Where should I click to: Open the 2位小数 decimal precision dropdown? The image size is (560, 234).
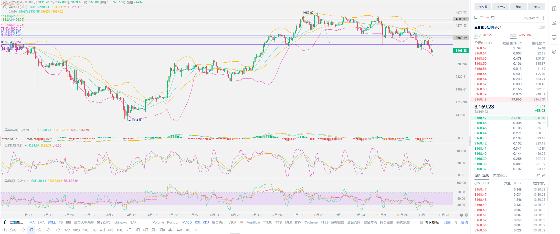[531, 18]
